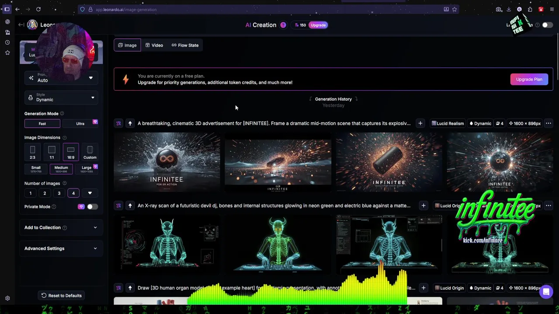Open the bookmarks star icon in browser sidebar
Screen dimensions: 559x314
point(7,52)
